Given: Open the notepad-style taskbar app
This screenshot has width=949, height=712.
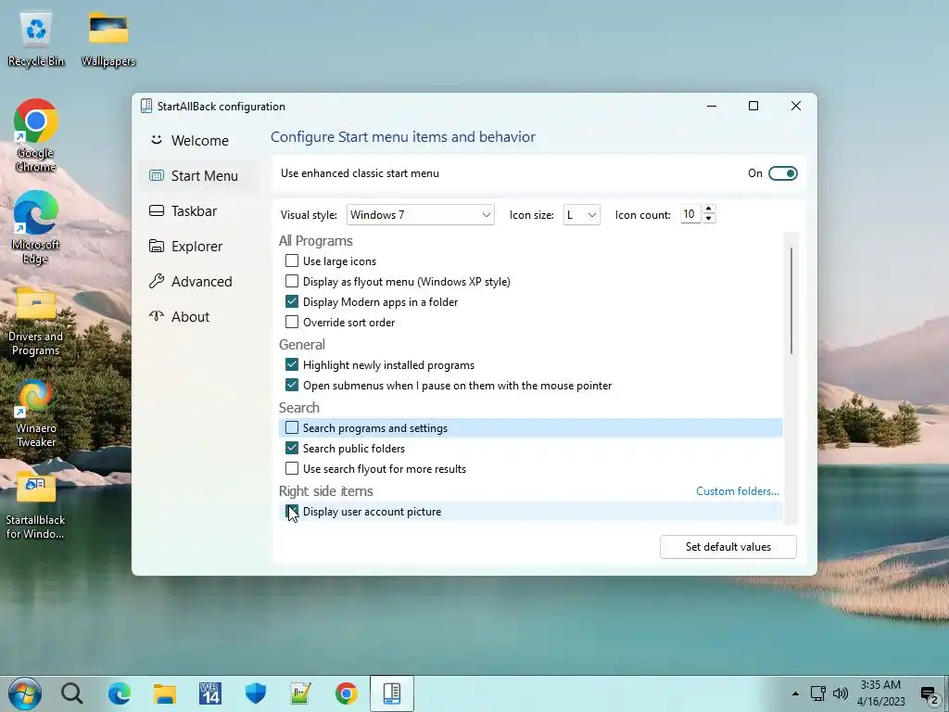Looking at the screenshot, I should 301,693.
